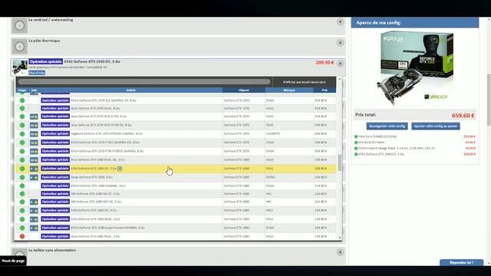
Task: Click the Aperçu de ma config header
Action: 414,22
